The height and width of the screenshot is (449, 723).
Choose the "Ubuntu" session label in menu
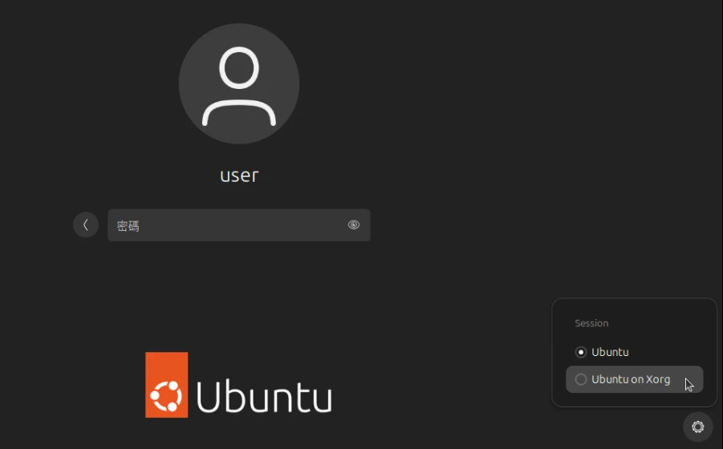[610, 352]
